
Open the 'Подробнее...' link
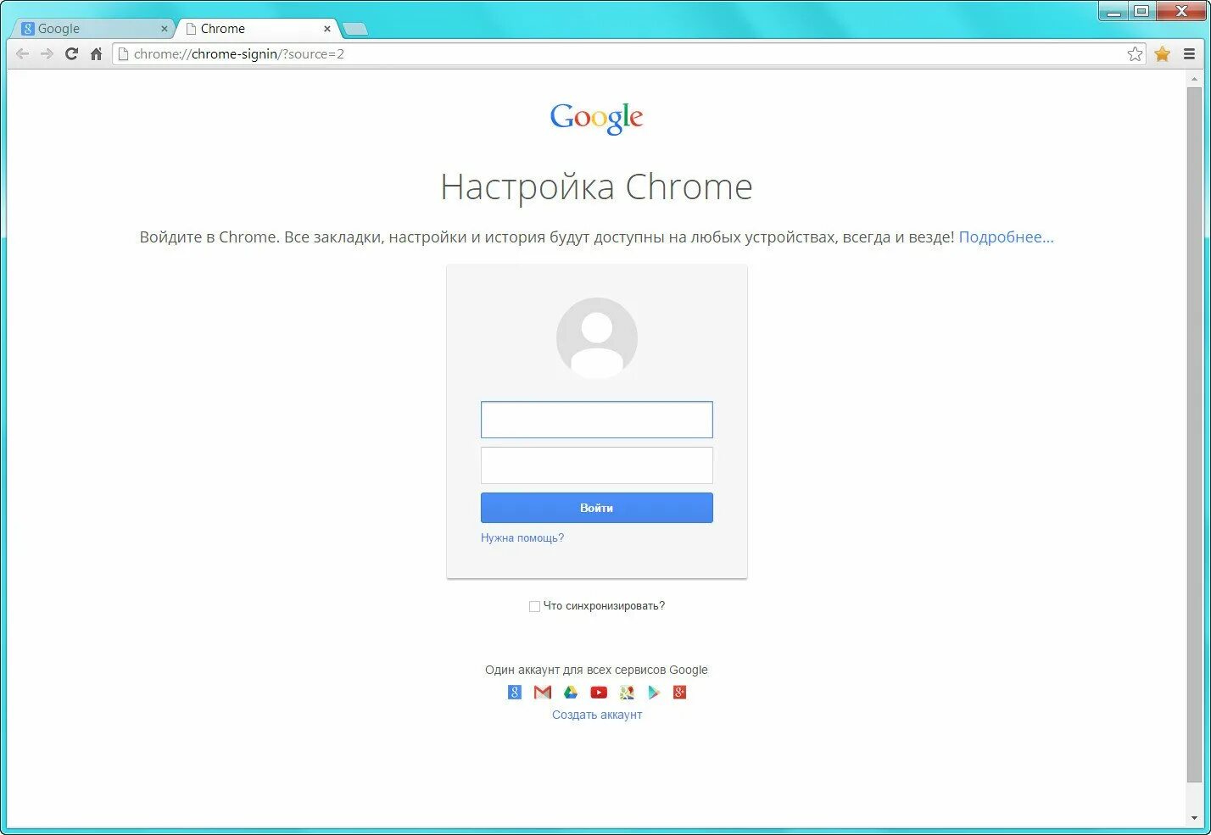[1007, 237]
